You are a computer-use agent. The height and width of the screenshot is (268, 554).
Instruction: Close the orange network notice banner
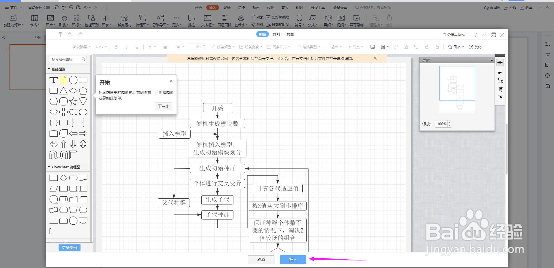pos(375,58)
